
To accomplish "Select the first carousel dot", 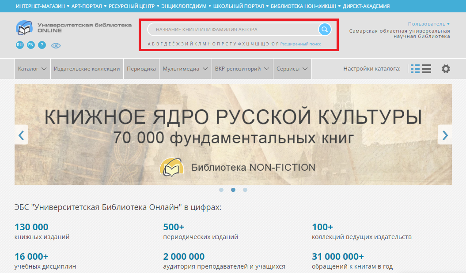I will [221, 190].
